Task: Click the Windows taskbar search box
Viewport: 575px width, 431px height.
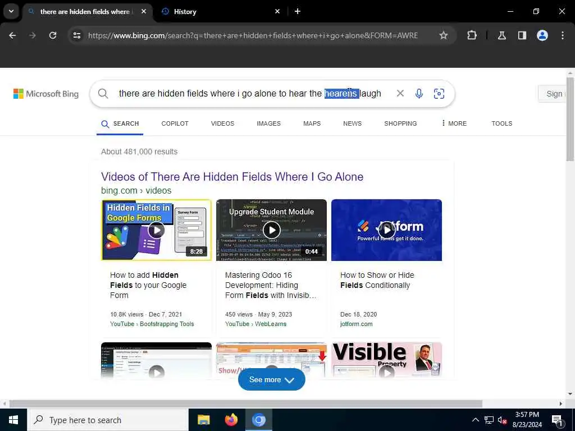Action: coord(107,420)
